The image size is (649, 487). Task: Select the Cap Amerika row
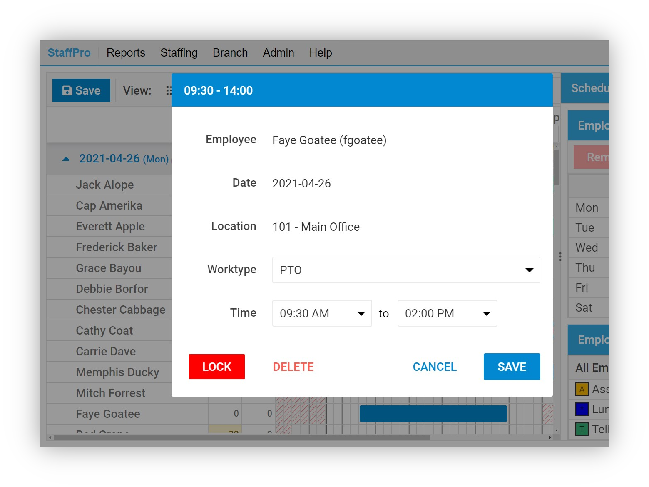(x=109, y=205)
